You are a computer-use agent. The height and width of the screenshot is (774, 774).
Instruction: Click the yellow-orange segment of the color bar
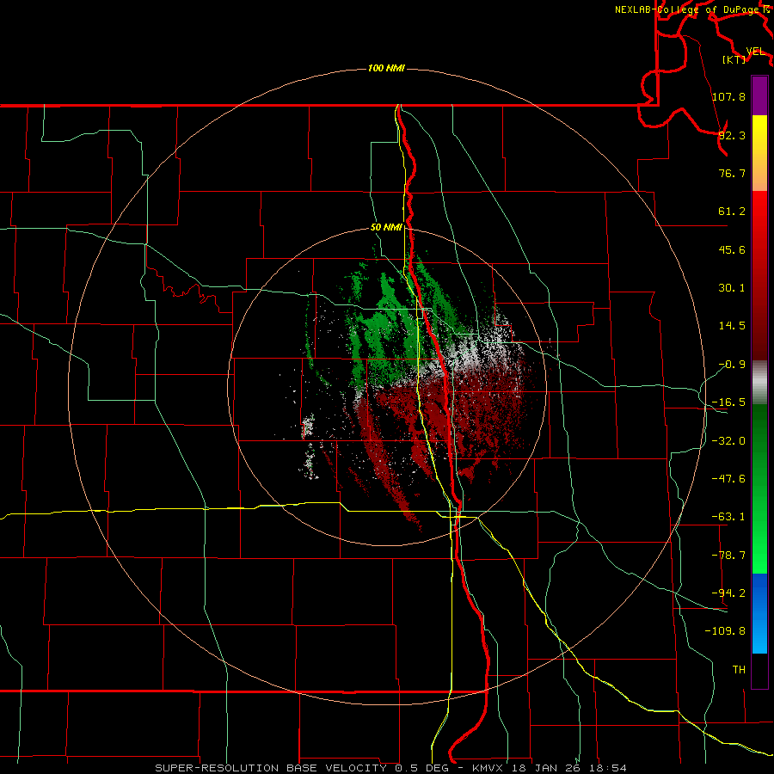(x=759, y=153)
